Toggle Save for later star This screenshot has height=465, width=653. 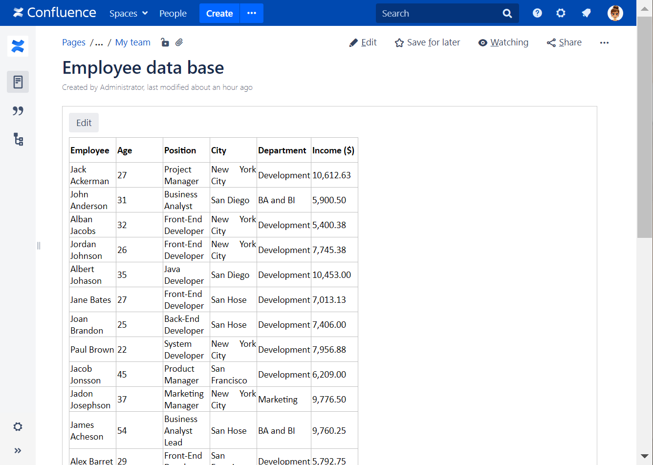click(x=427, y=42)
